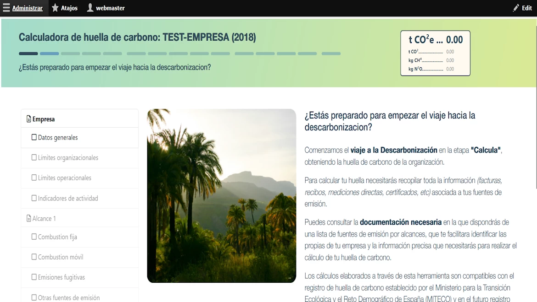The height and width of the screenshot is (302, 537).
Task: Select the Empresa section header
Action: 79,119
